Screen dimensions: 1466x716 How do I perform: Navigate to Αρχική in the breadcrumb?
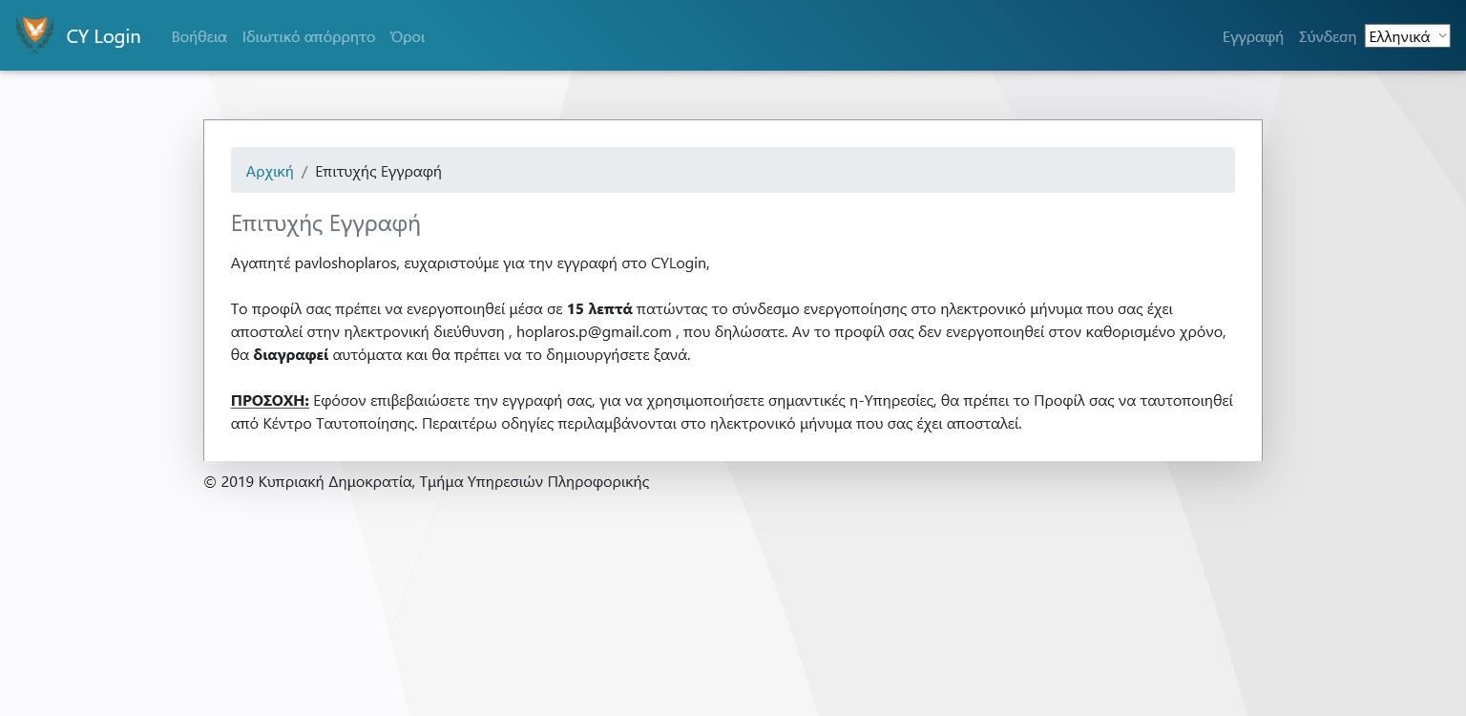pos(269,171)
